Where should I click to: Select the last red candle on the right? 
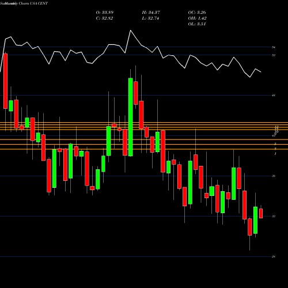(x=261, y=213)
